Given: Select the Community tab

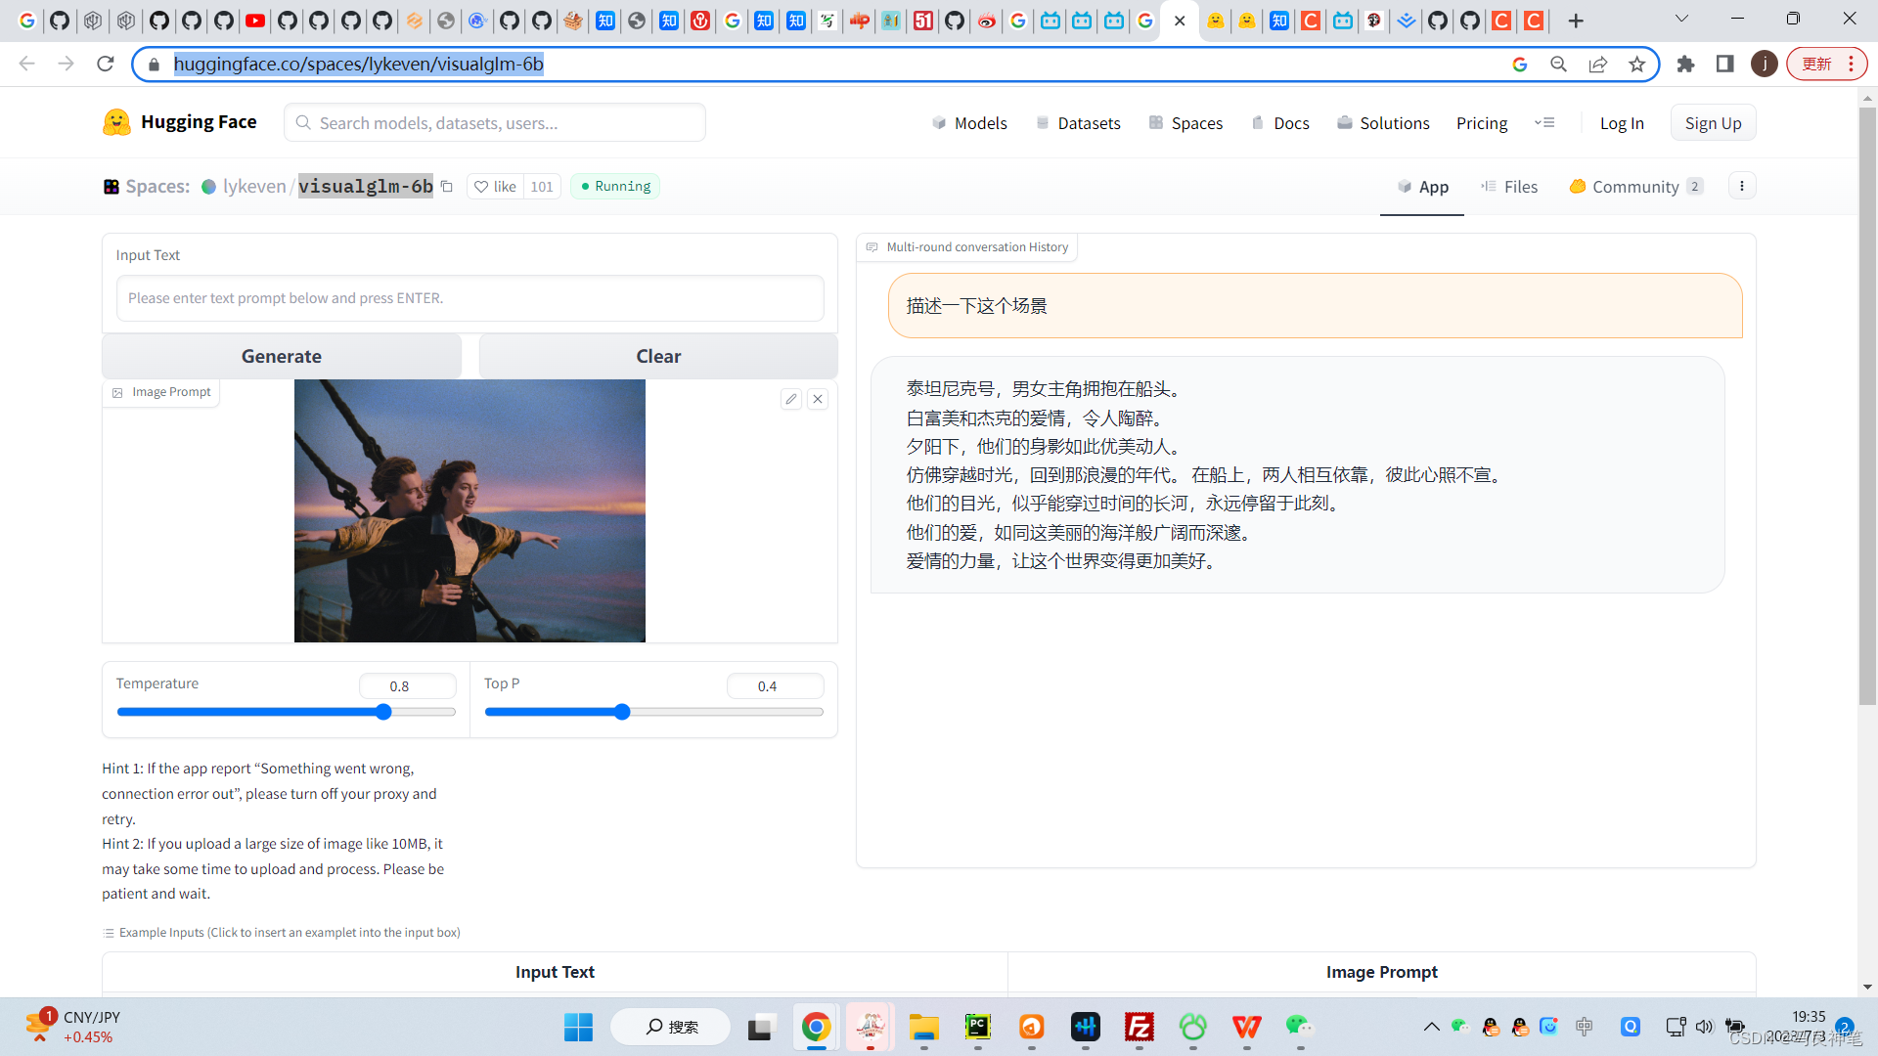Looking at the screenshot, I should click(1632, 186).
